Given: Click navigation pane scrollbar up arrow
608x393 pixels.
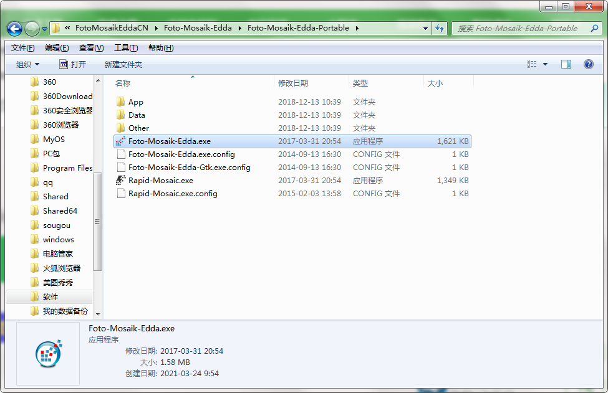Looking at the screenshot, I should pos(98,80).
